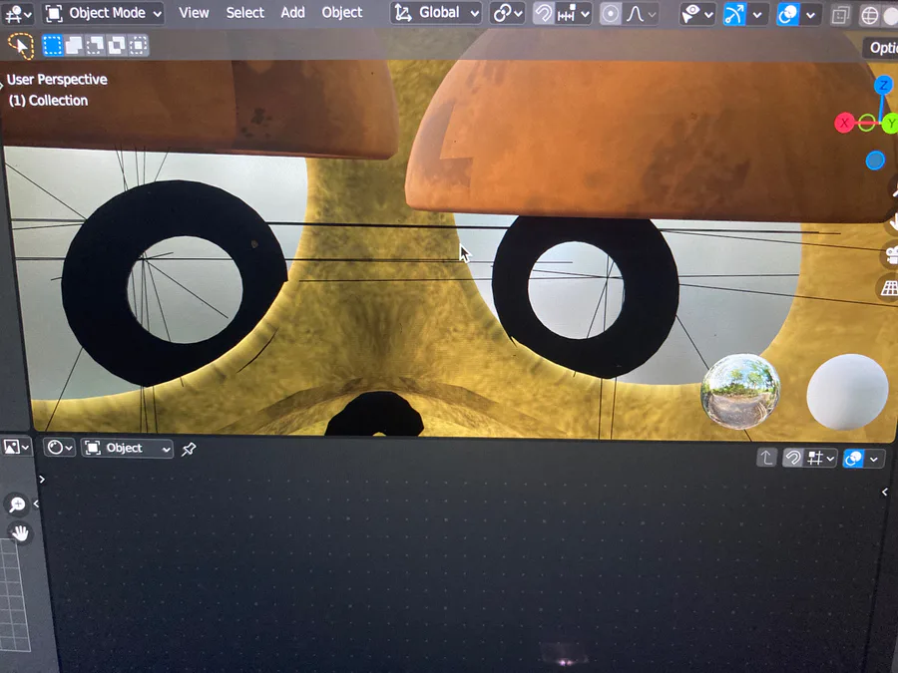
Task: Choose the Set New Selection mode icon
Action: pyautogui.click(x=53, y=46)
